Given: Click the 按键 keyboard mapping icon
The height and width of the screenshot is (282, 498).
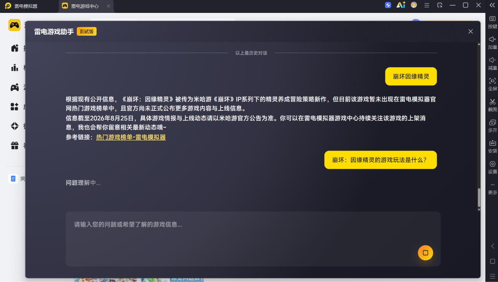Looking at the screenshot, I should point(492,19).
